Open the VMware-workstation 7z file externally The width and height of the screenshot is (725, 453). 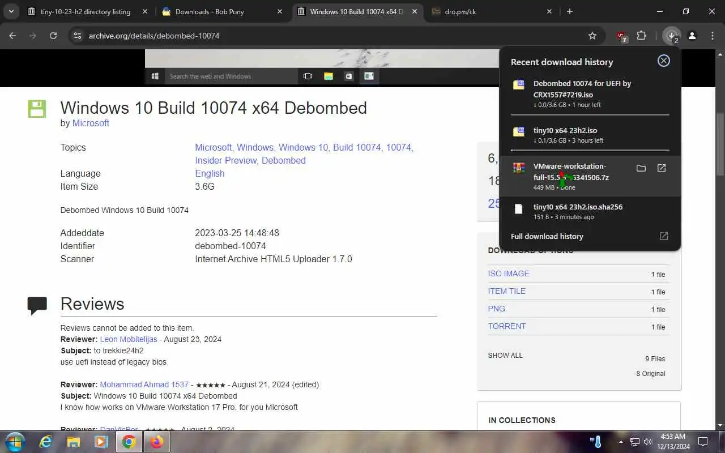[x=662, y=168]
